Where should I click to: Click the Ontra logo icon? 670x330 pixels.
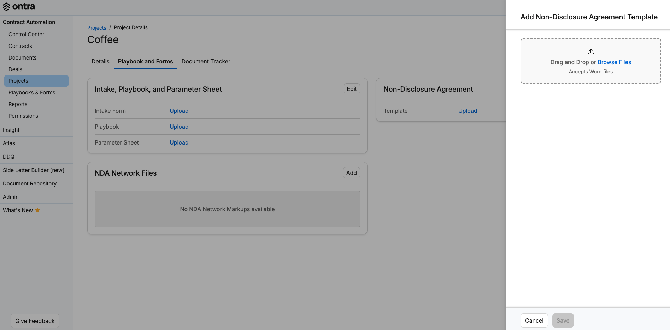point(6,7)
